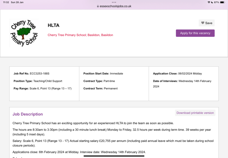Click the heart icon on the Save button
The image size is (228, 158).
point(202,23)
